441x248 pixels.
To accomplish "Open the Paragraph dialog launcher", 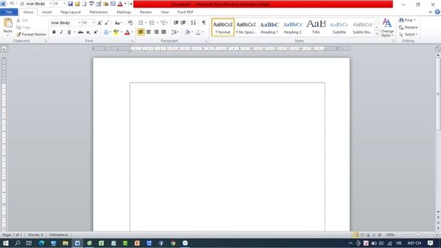I will (206, 41).
